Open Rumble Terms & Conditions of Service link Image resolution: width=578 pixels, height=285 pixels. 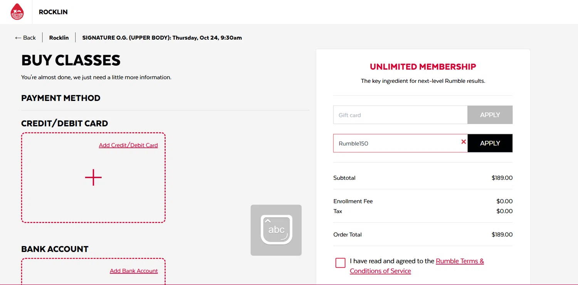[x=417, y=266]
